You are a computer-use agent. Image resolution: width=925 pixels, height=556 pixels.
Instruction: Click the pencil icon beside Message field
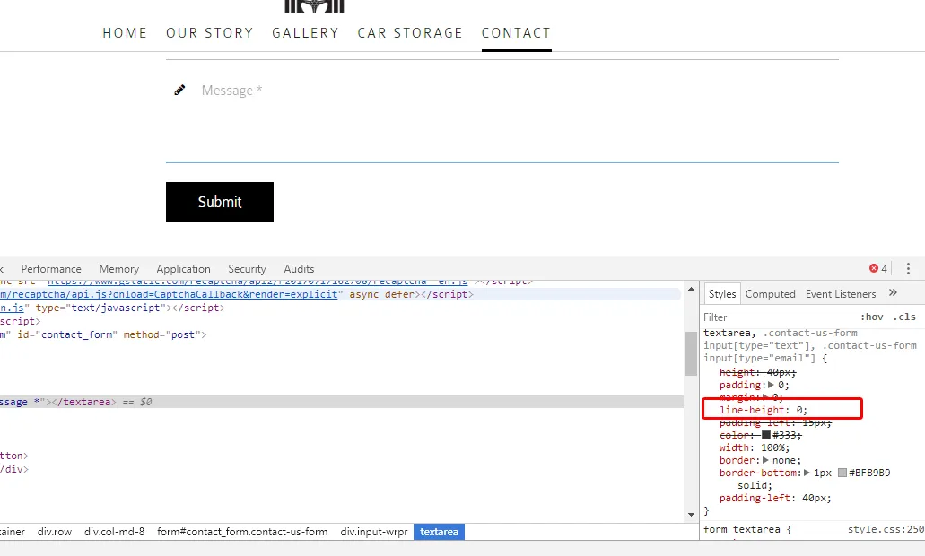pos(179,91)
